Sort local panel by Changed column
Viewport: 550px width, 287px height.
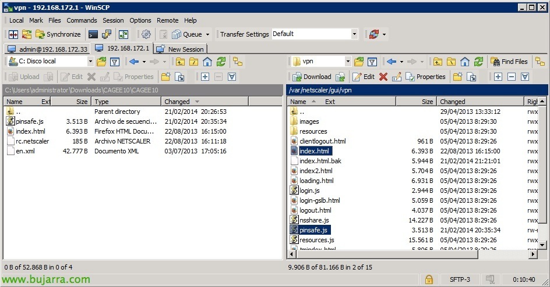pyautogui.click(x=205, y=102)
